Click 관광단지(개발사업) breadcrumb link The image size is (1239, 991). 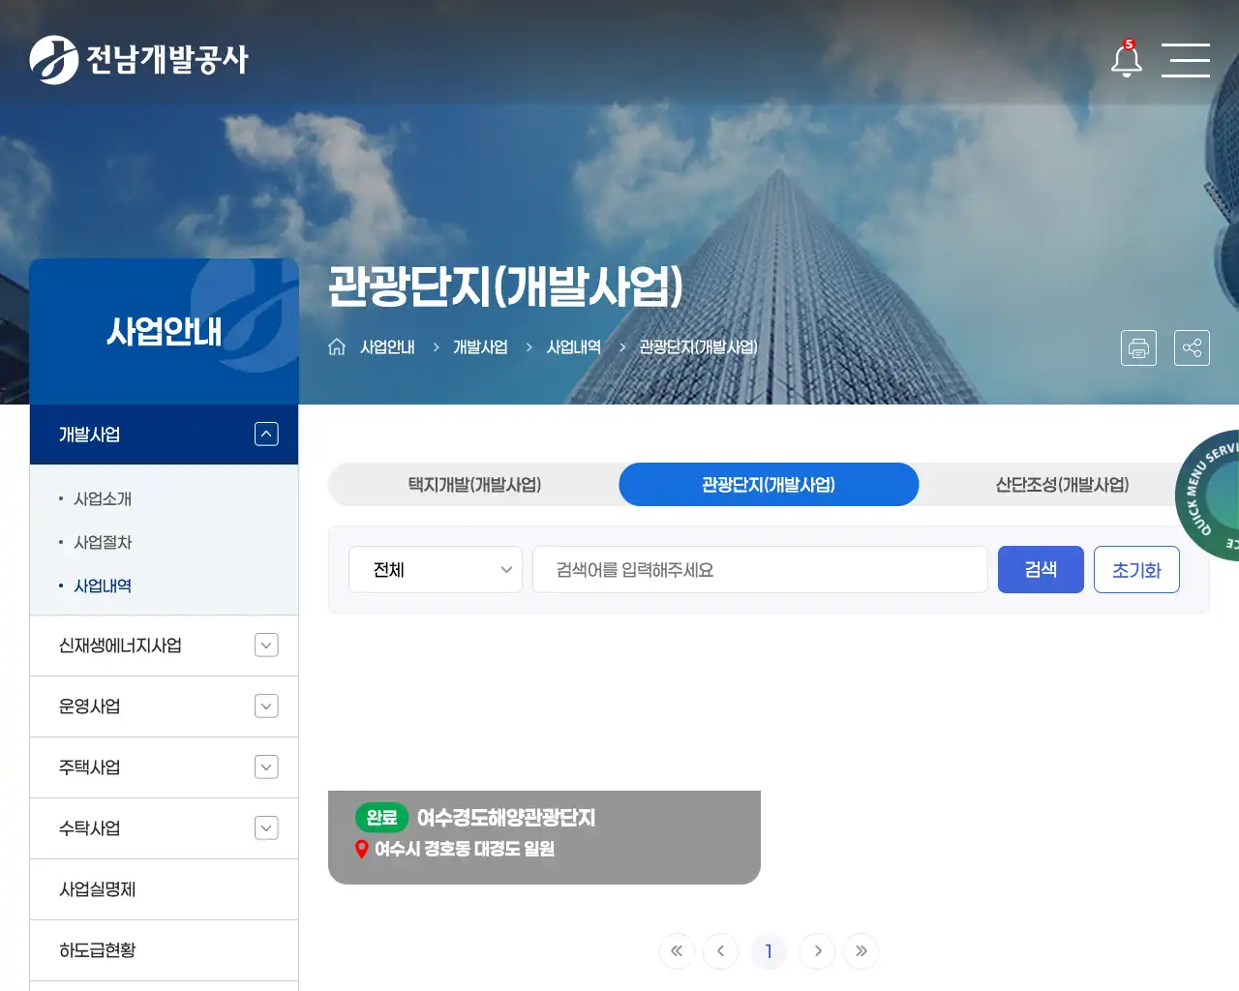699,346
